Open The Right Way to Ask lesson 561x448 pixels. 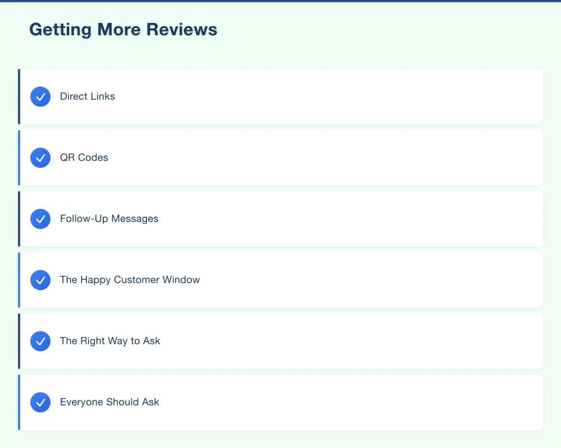point(280,341)
